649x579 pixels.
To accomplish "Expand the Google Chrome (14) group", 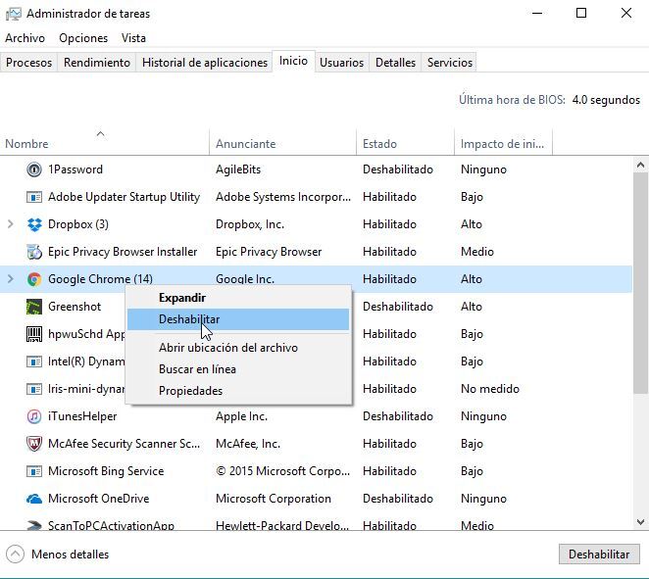I will 11,279.
